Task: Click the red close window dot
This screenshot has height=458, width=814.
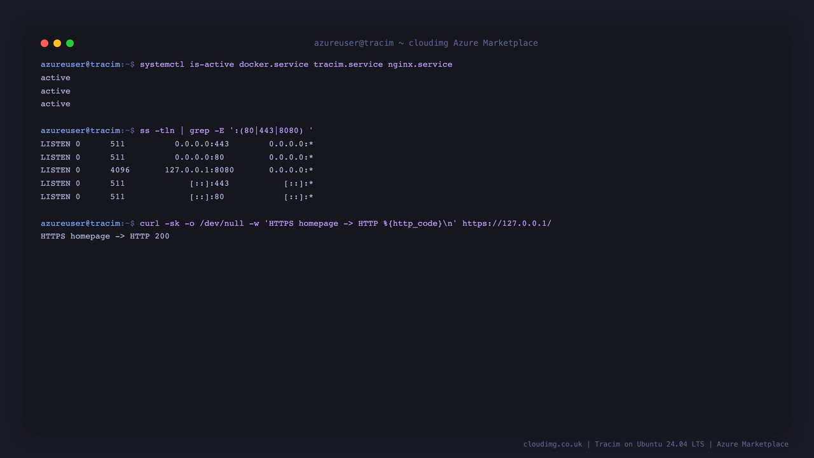Action: [45, 43]
